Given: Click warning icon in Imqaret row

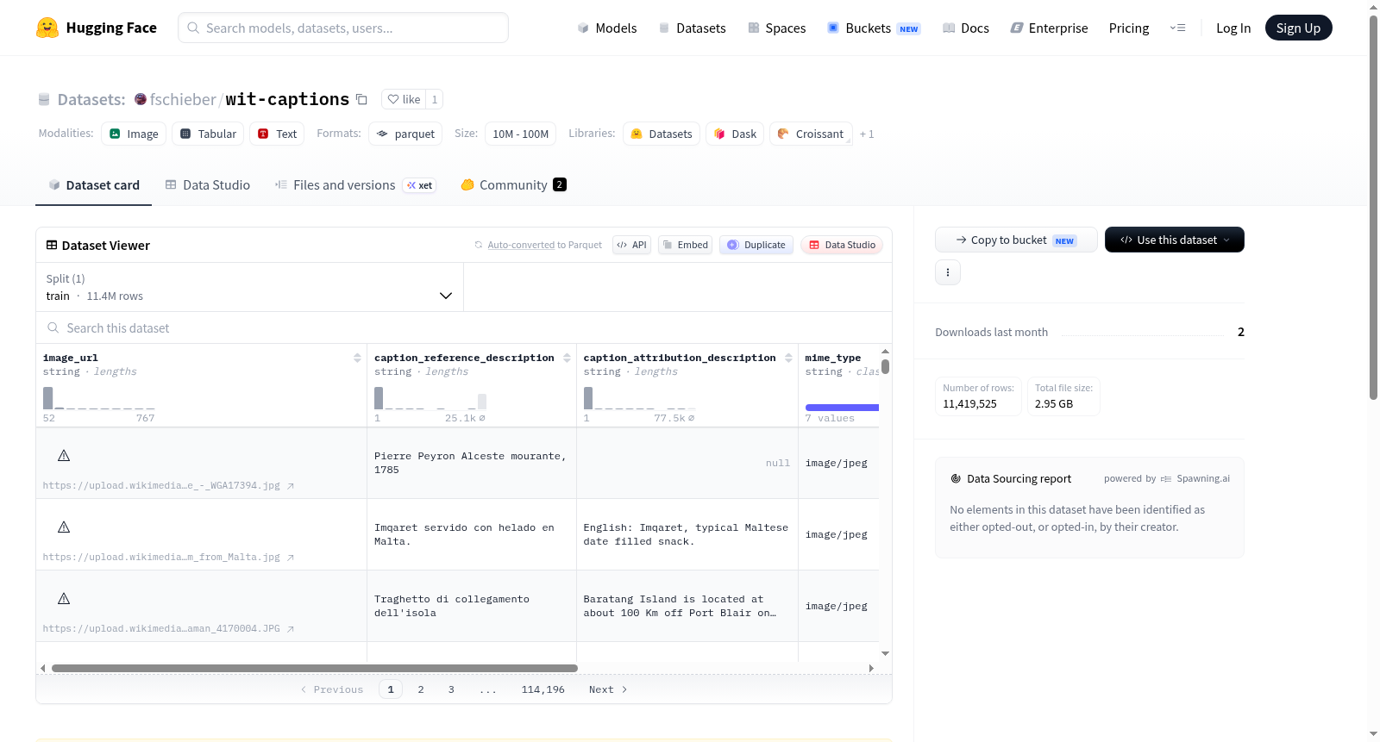Looking at the screenshot, I should [64, 527].
